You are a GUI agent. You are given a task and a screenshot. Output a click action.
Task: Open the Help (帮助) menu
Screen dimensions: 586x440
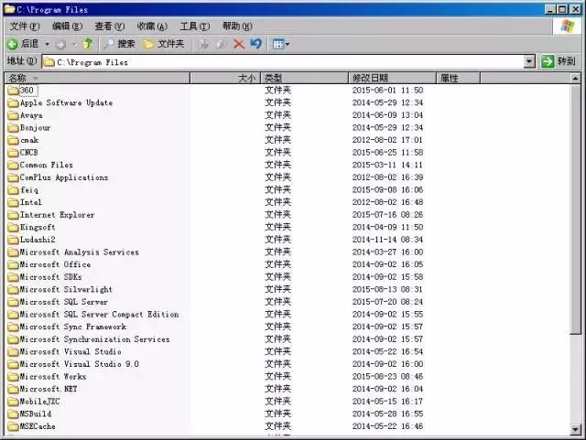click(237, 27)
